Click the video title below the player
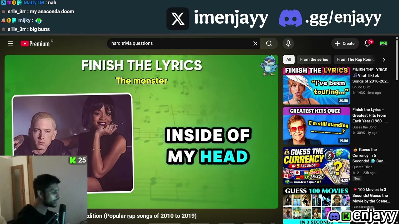 coord(142,216)
